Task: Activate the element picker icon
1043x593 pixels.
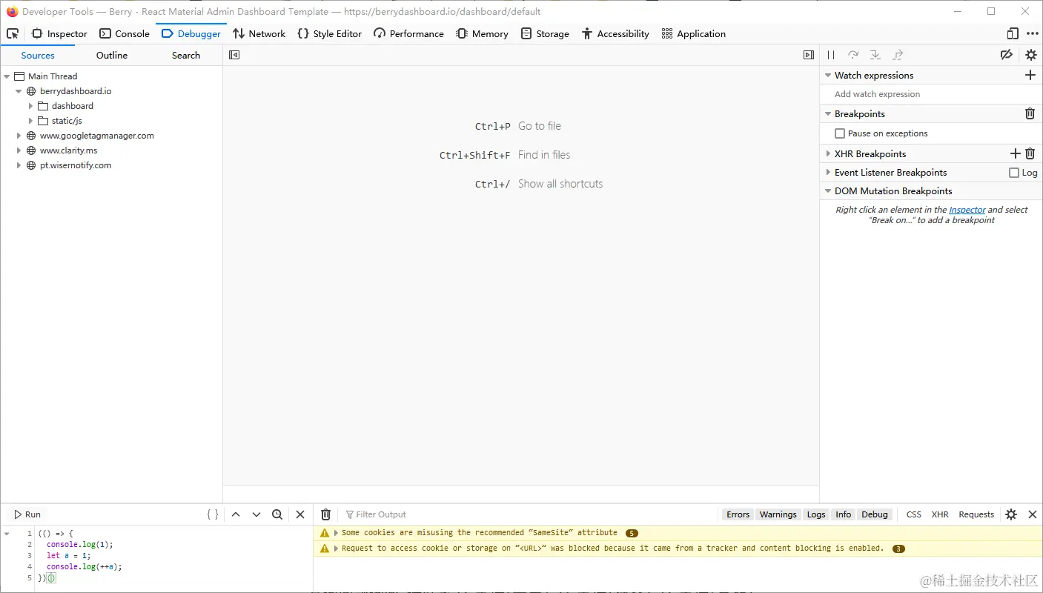Action: (13, 34)
